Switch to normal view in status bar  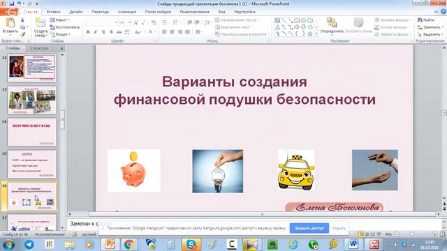(x=360, y=234)
